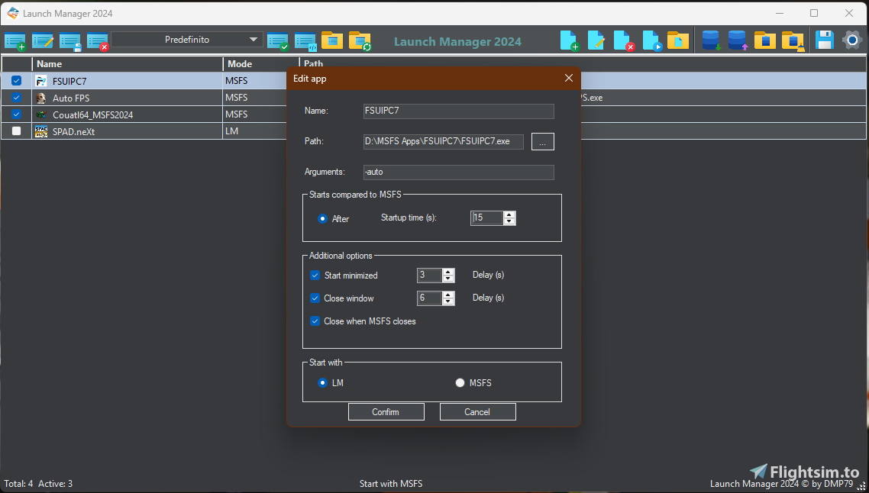
Task: Decrease Start minimized delay value
Action: click(x=448, y=279)
